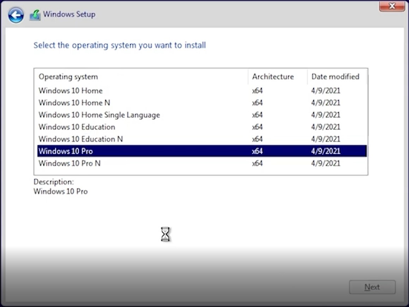This screenshot has width=409, height=307.
Task: Choose Windows 10 Pro N edition
Action: (x=202, y=163)
